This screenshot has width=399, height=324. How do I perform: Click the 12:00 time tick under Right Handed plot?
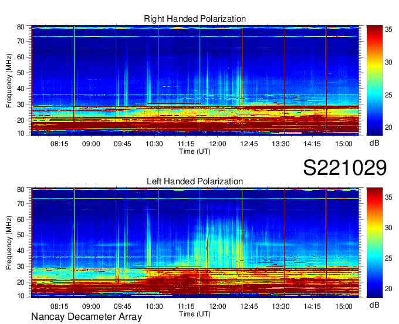coord(217,144)
